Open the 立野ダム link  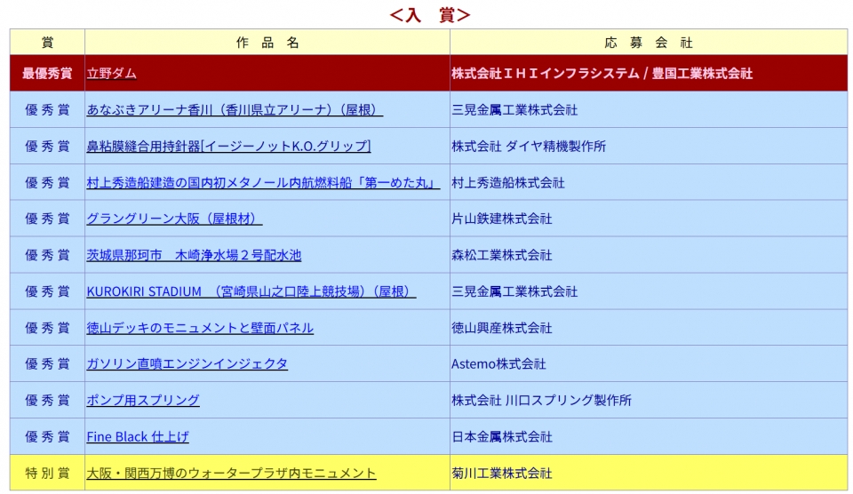(111, 74)
